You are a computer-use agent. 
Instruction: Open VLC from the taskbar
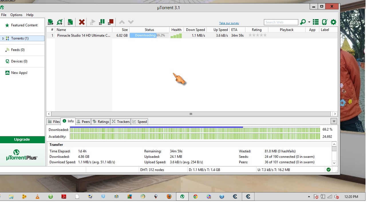pos(37,197)
